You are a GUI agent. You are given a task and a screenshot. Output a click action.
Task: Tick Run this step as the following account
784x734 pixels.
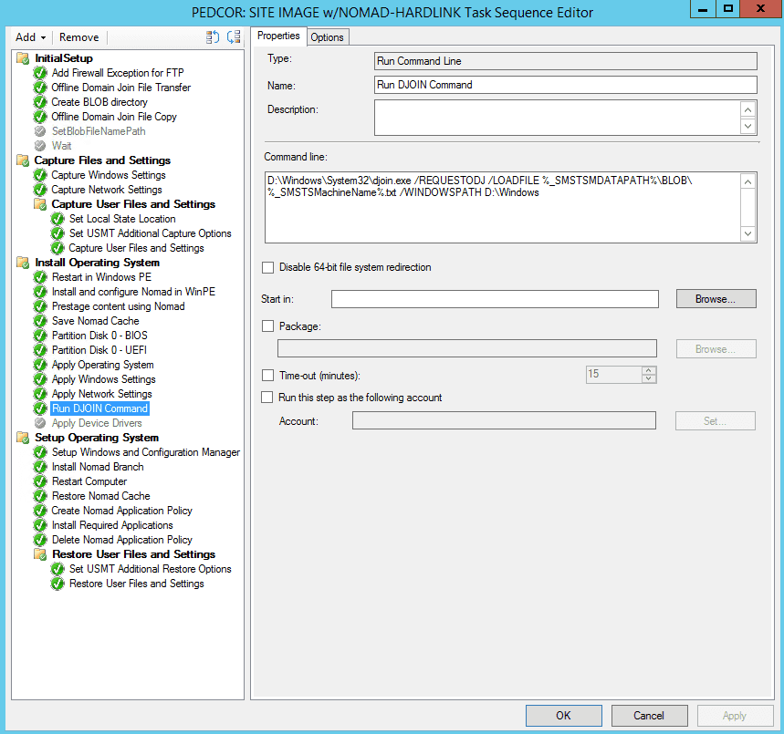267,398
